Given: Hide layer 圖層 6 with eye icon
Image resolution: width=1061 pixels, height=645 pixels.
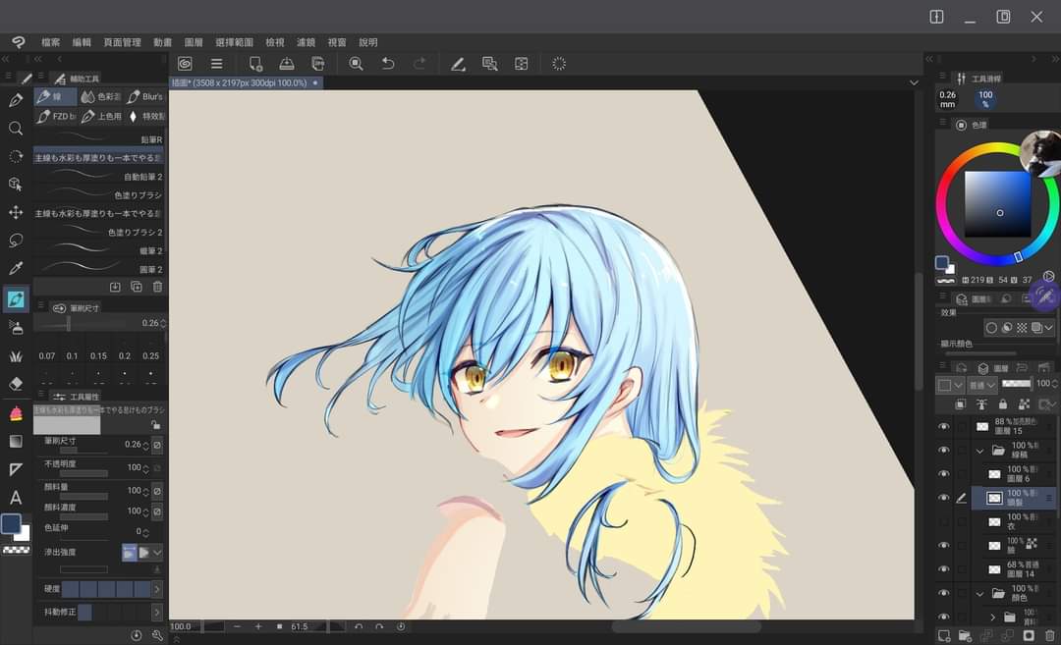Looking at the screenshot, I should pyautogui.click(x=943, y=474).
